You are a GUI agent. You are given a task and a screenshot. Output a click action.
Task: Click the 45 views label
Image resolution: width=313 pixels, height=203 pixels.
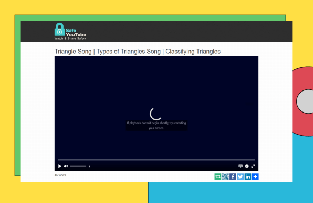[60, 175]
